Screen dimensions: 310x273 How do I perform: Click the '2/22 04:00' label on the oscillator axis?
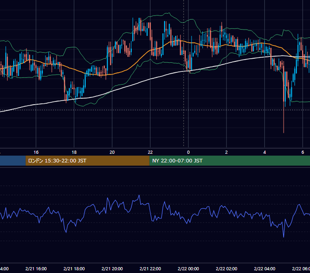point(264,268)
